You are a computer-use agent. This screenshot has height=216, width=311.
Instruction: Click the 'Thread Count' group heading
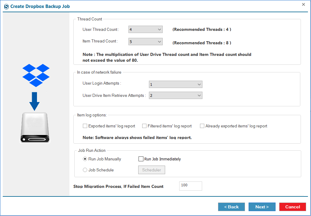coord(90,19)
